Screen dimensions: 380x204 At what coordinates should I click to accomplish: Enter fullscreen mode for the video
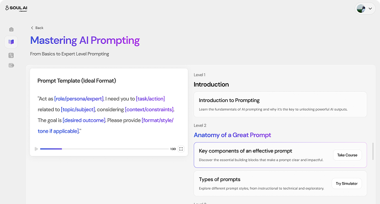coord(181,149)
